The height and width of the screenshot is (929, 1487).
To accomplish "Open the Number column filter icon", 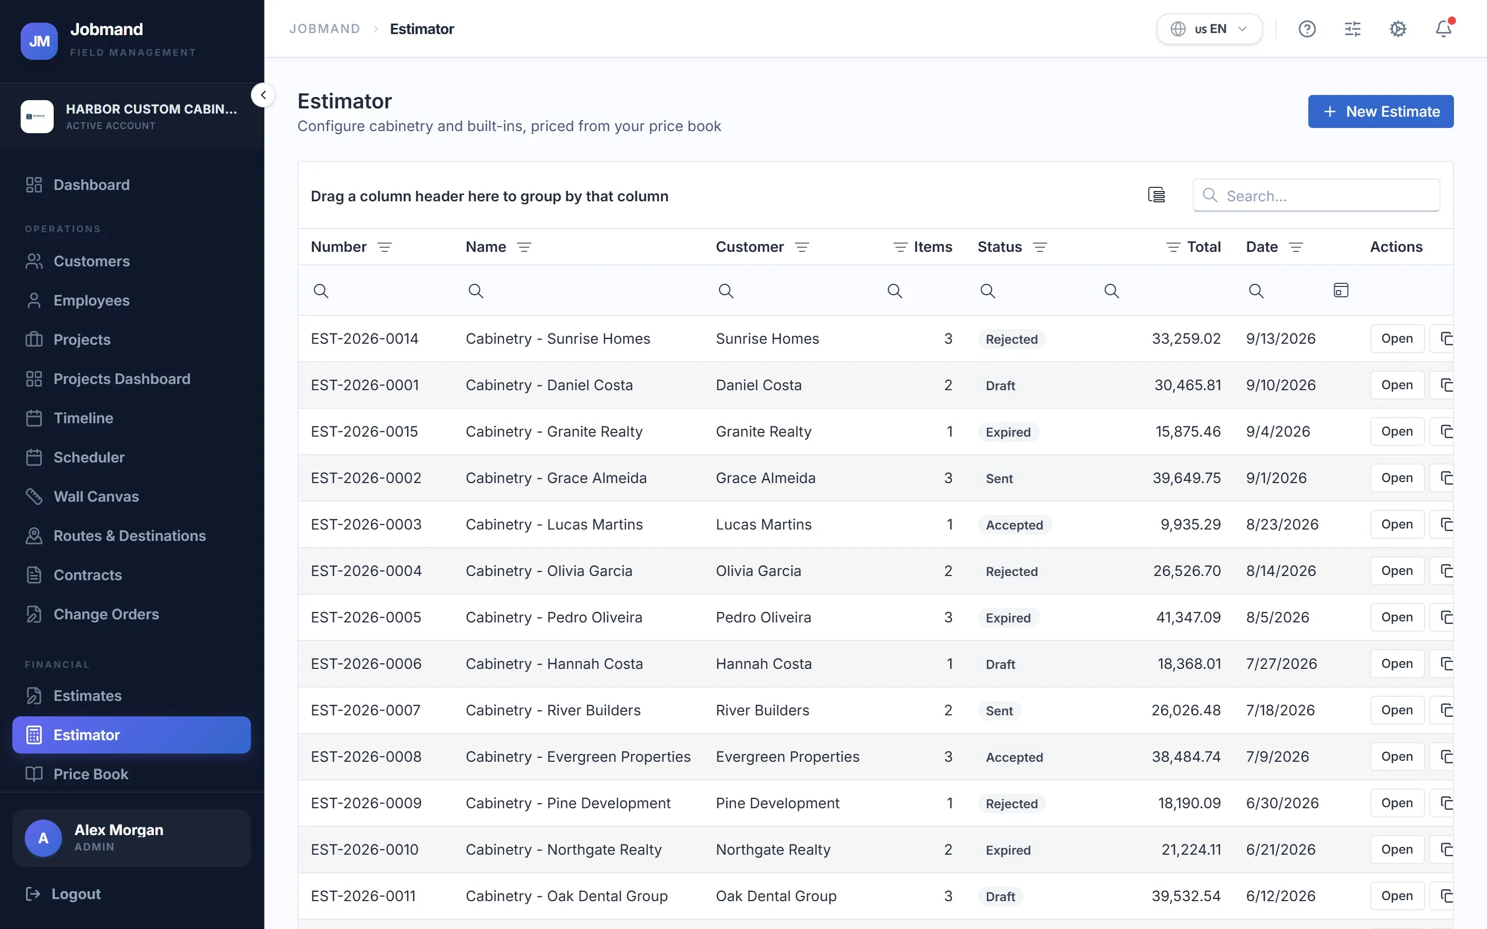I will click(x=385, y=247).
